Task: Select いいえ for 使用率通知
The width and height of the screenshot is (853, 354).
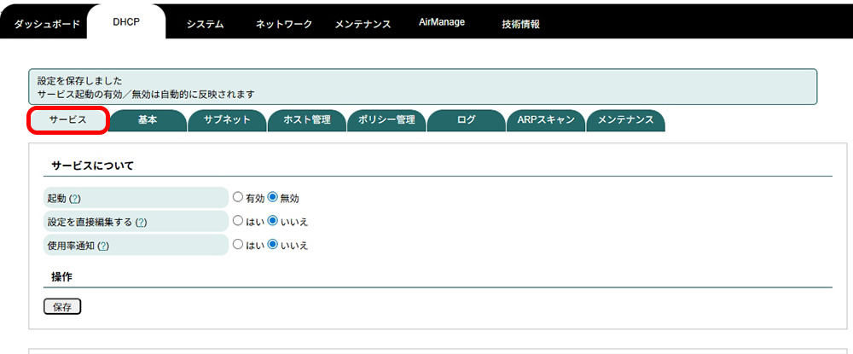Action: click(273, 245)
